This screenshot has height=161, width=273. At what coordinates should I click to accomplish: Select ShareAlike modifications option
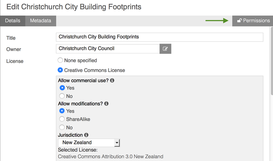pos(62,119)
